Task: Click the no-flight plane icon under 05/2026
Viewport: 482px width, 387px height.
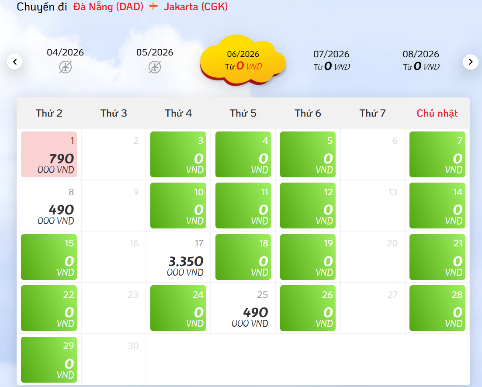Action: (155, 67)
